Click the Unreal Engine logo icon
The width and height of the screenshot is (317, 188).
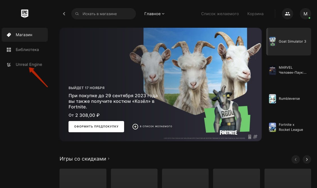coord(9,64)
